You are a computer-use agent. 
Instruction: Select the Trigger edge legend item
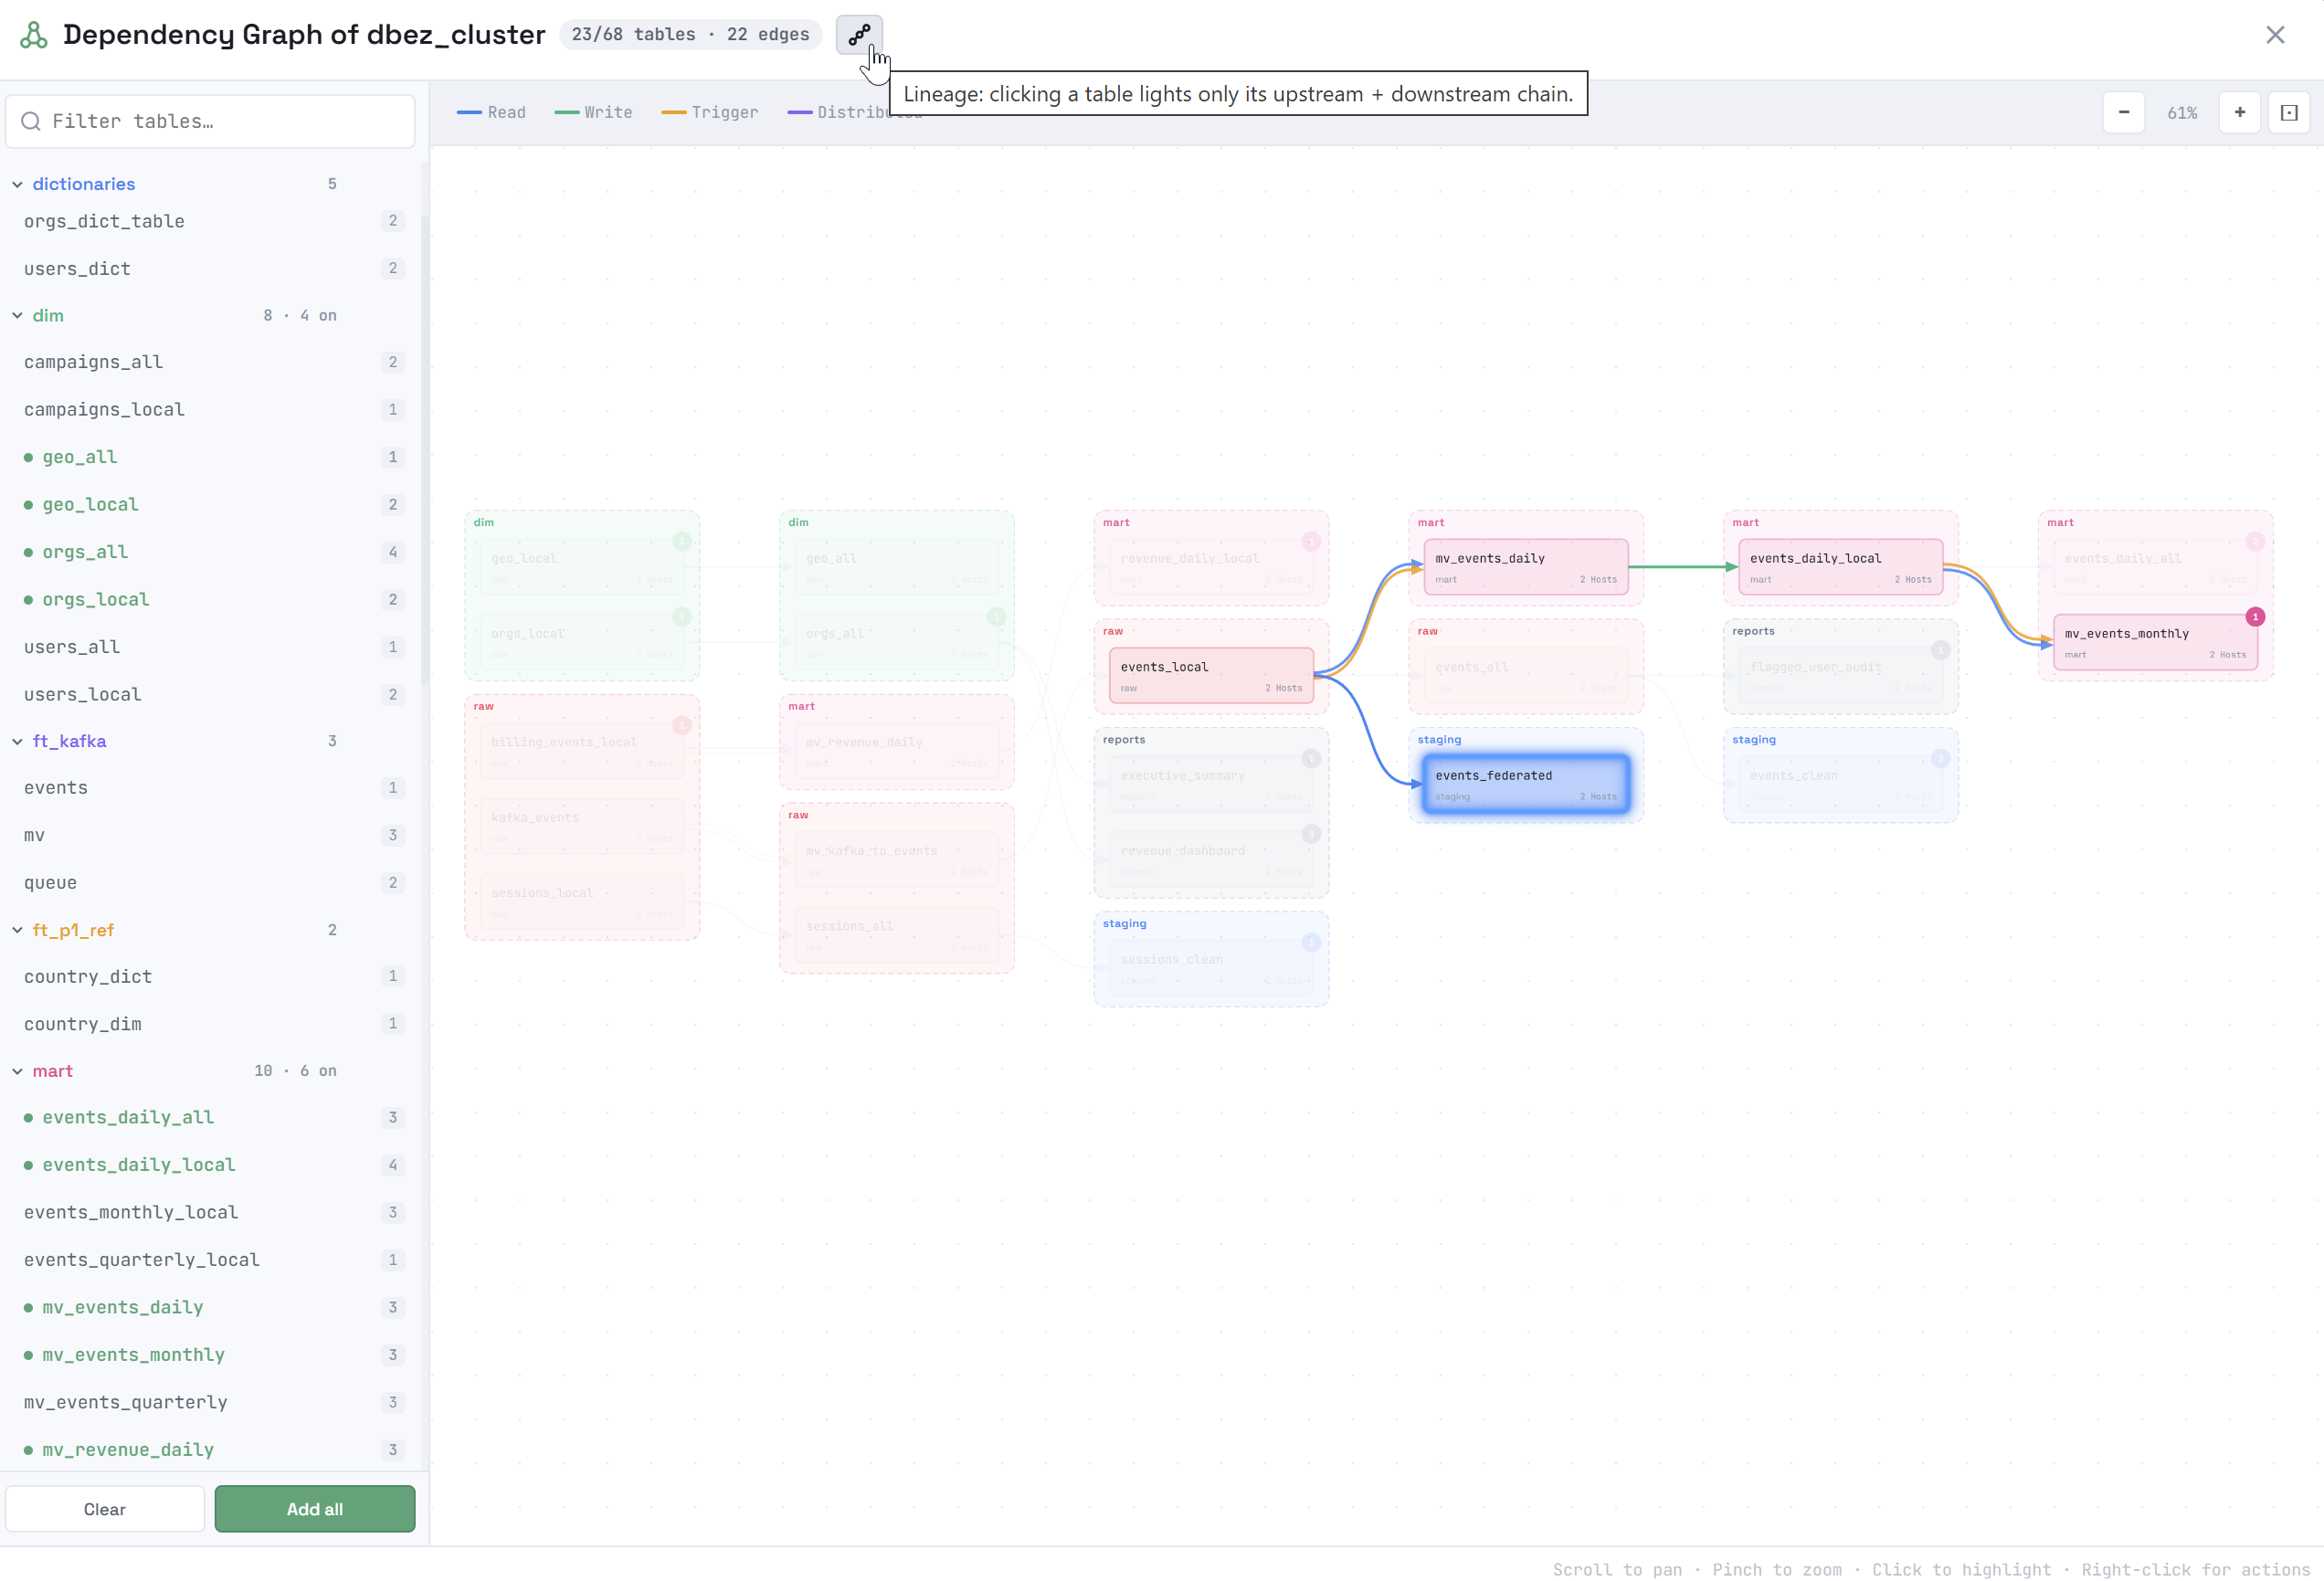(710, 112)
